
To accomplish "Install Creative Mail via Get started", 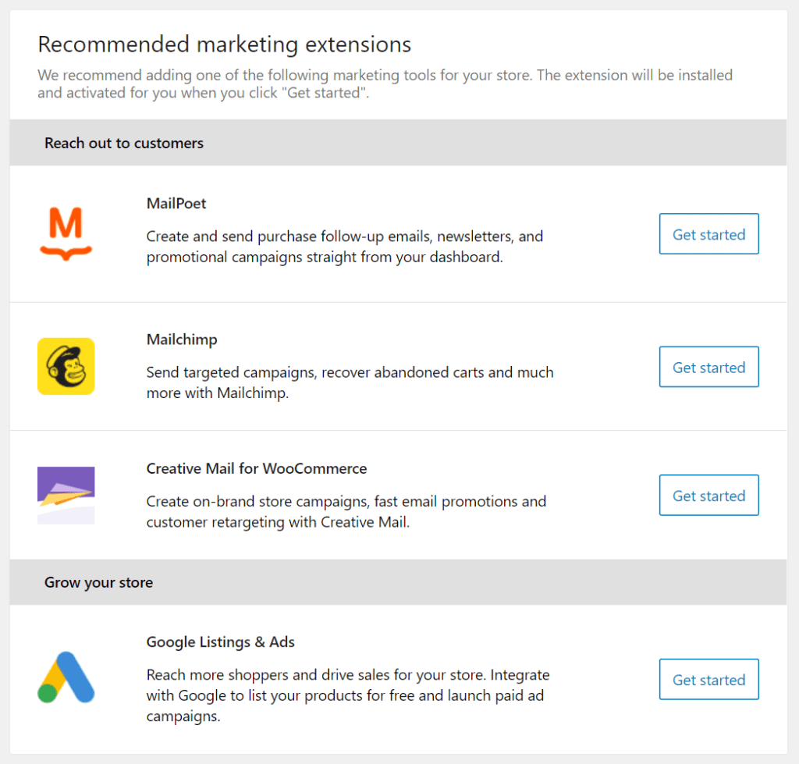I will [708, 496].
